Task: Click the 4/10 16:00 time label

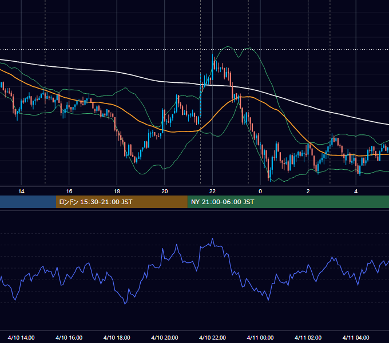Action: (69, 337)
